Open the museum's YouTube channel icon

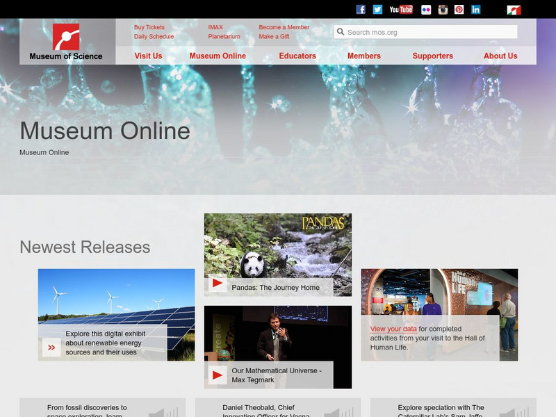[400, 9]
